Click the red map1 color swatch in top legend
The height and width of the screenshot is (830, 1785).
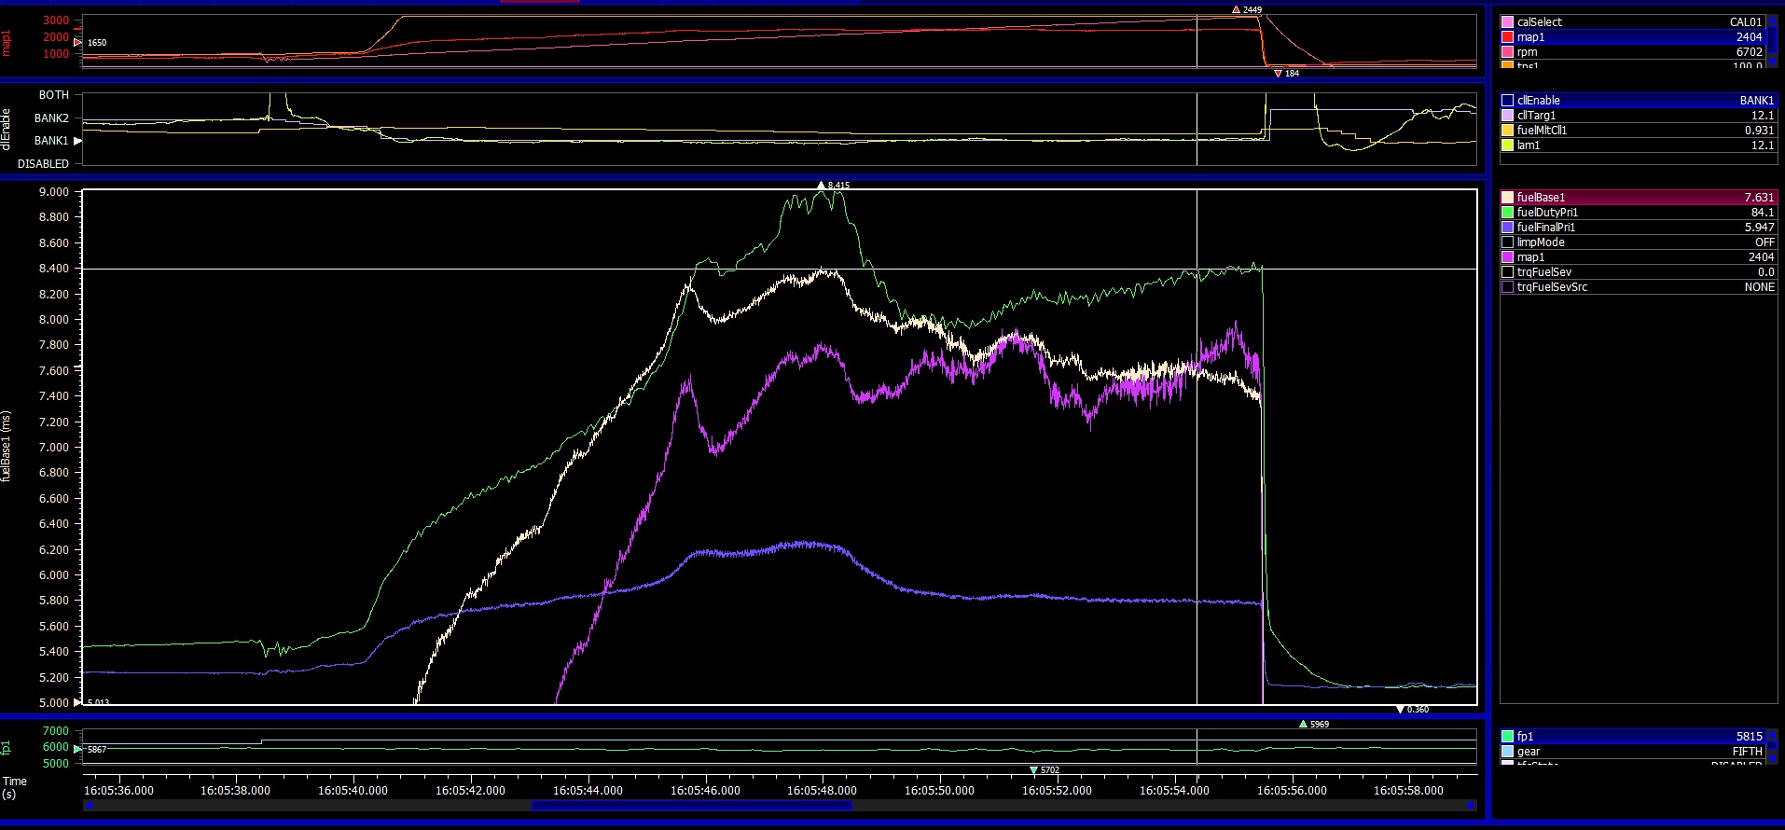(1507, 37)
